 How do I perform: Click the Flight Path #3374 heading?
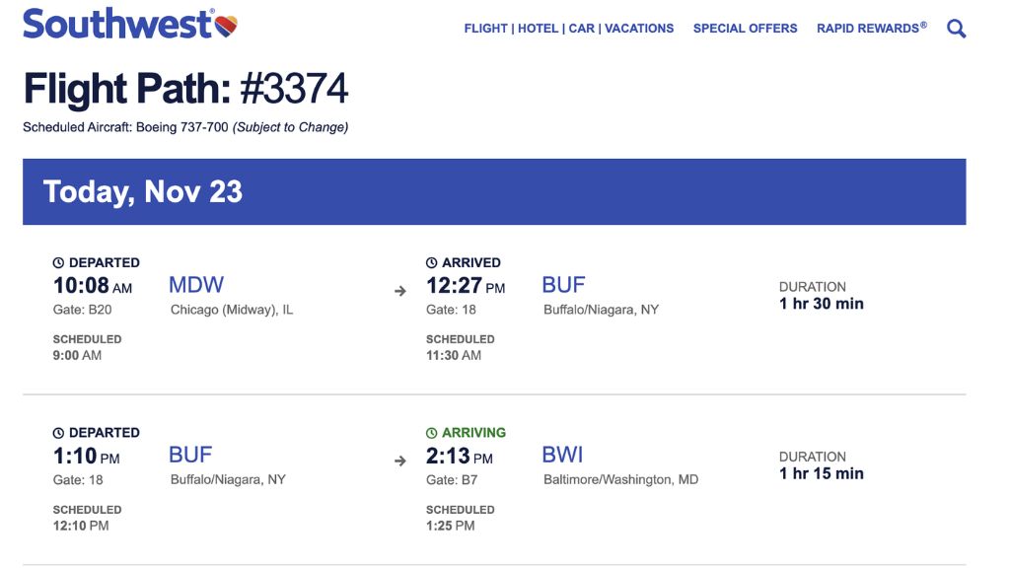pos(187,89)
